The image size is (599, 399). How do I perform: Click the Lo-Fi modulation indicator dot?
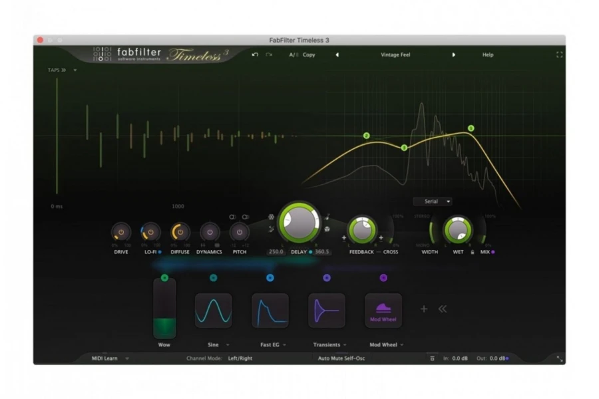click(160, 252)
